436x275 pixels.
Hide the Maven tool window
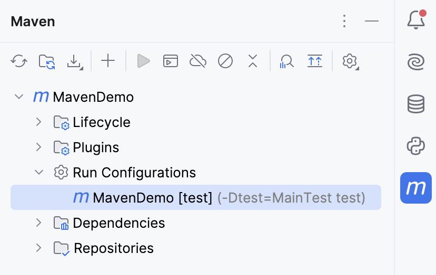point(372,21)
